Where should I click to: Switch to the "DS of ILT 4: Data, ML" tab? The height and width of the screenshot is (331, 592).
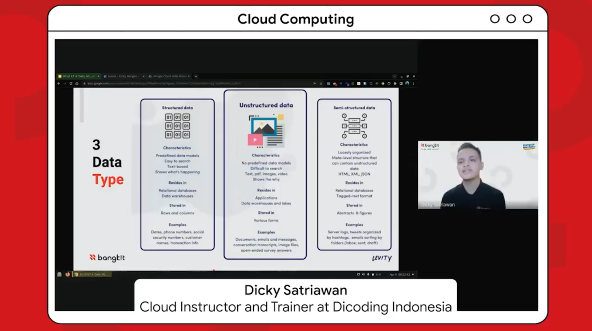78,76
